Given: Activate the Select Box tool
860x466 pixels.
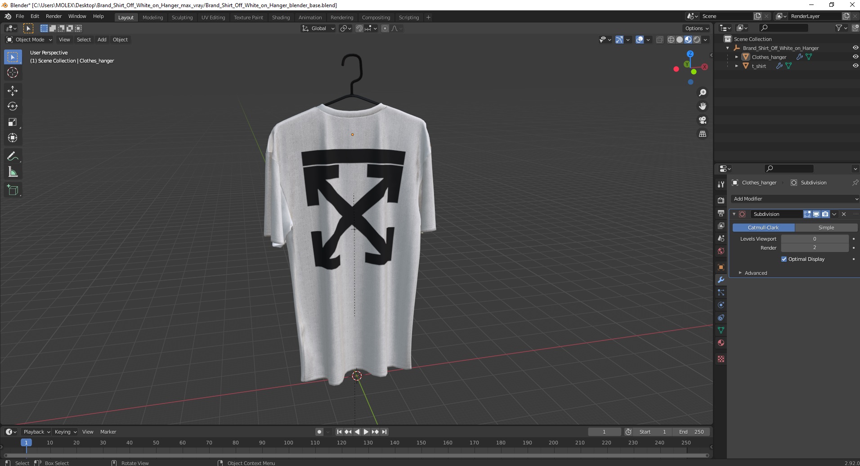Looking at the screenshot, I should point(13,57).
